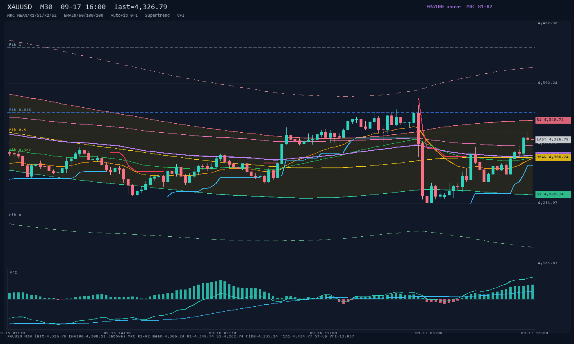Click the 4,392.24 price axis label
The width and height of the screenshot is (574, 344).
pyautogui.click(x=548, y=83)
